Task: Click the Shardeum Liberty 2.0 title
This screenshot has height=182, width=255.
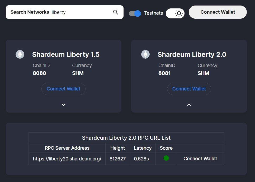Action: click(x=192, y=54)
